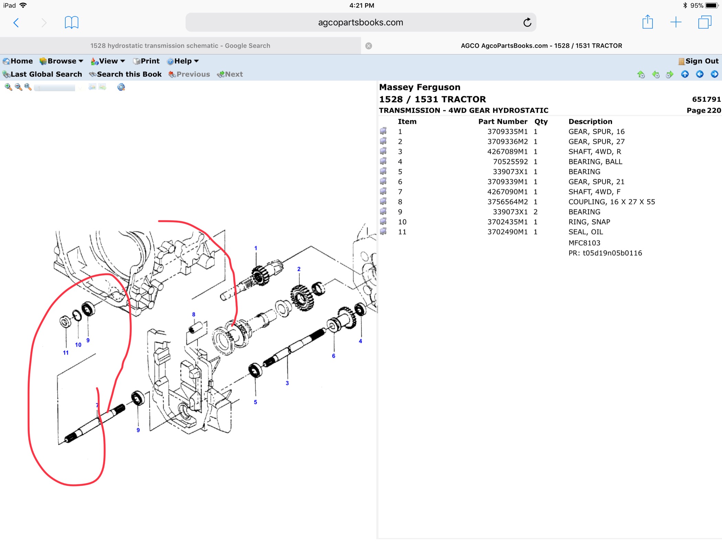This screenshot has width=722, height=541.
Task: Click the Part Number column header
Action: [503, 121]
